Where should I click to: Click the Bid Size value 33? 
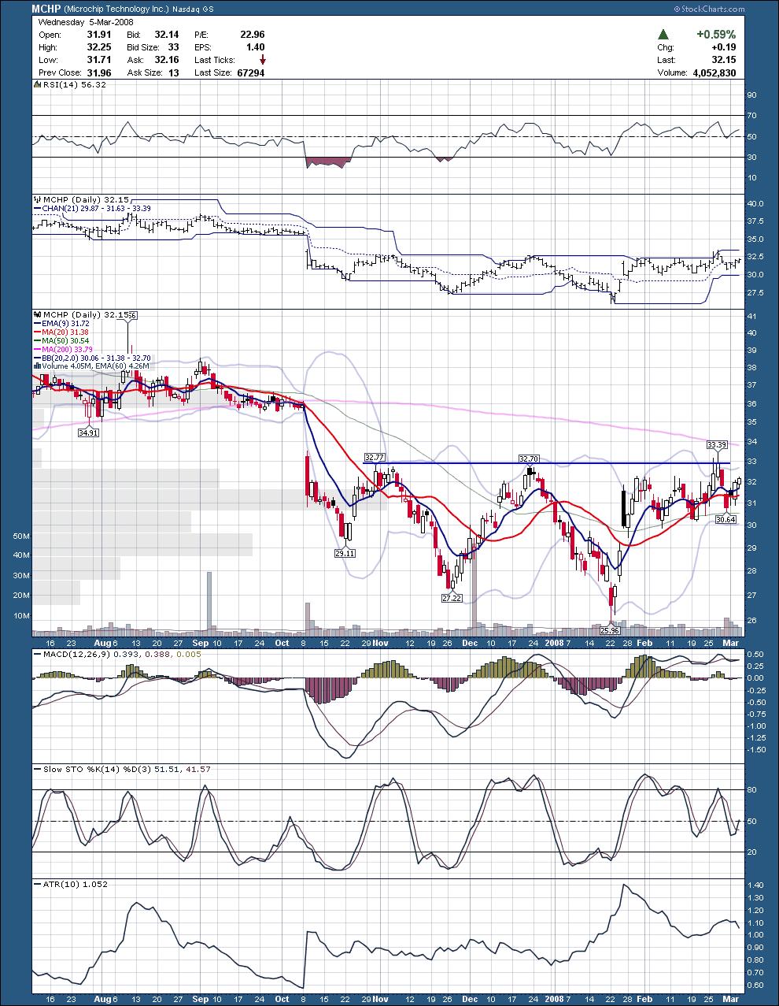174,47
